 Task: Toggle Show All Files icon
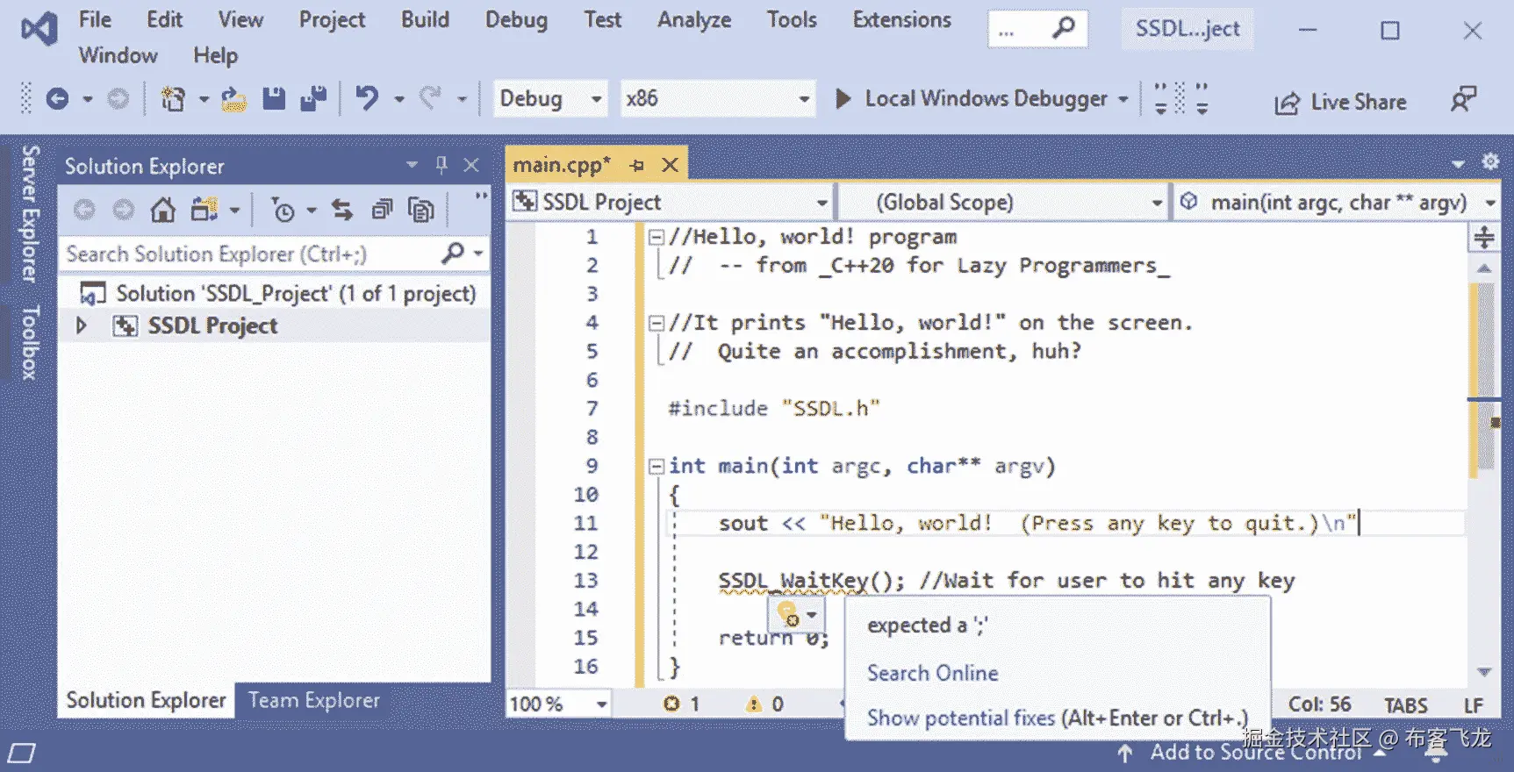(x=421, y=211)
